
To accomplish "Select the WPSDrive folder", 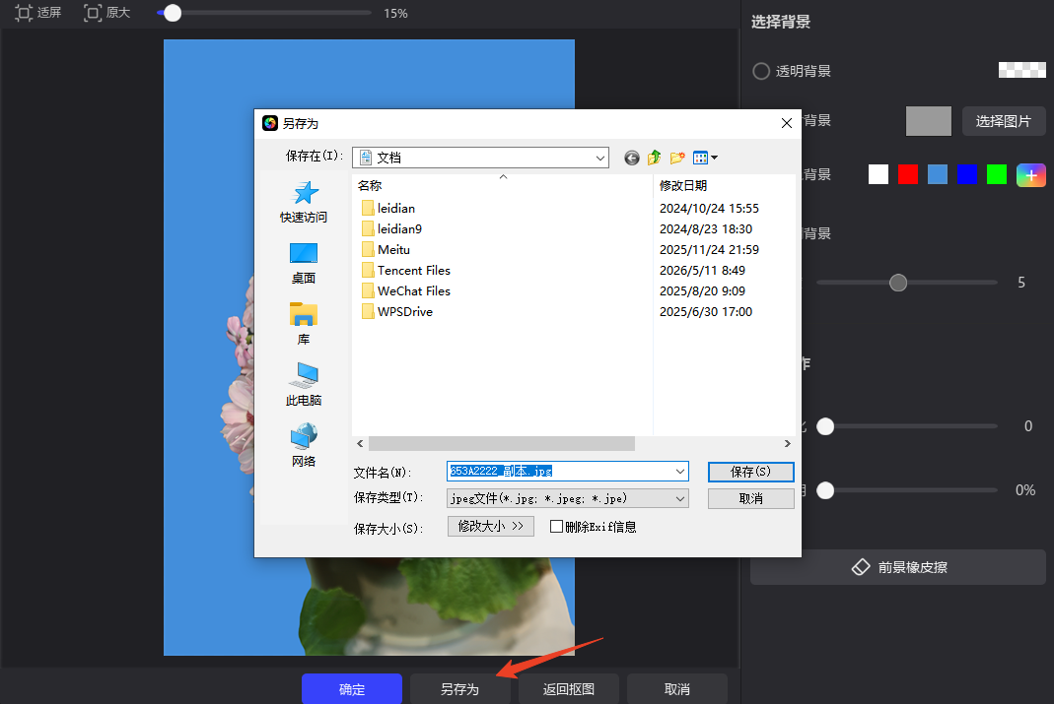I will click(397, 312).
